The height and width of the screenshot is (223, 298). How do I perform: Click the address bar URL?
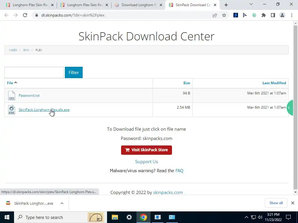coord(73,15)
